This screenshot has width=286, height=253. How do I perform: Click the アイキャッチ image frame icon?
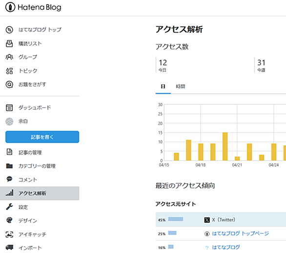coord(9,234)
